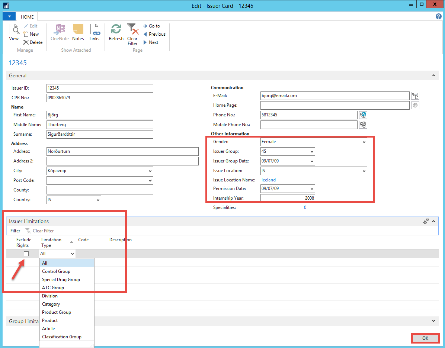
Task: Open the Country dropdown
Action: pos(98,200)
